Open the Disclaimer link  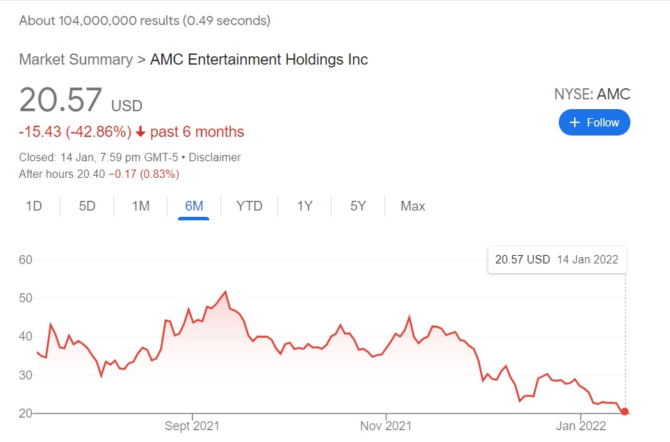click(x=215, y=158)
